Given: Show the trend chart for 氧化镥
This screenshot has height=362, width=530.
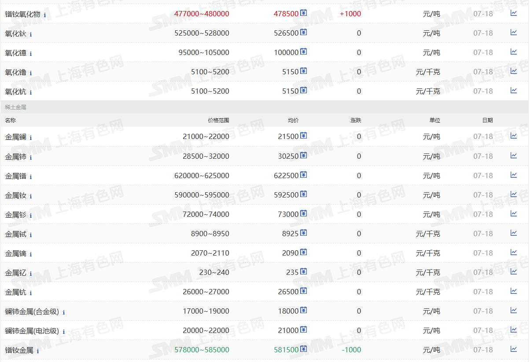Looking at the screenshot, I should point(513,71).
